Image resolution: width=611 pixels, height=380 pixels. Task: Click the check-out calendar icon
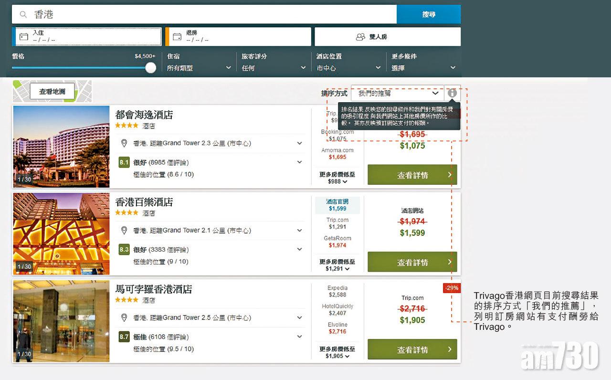coord(177,36)
